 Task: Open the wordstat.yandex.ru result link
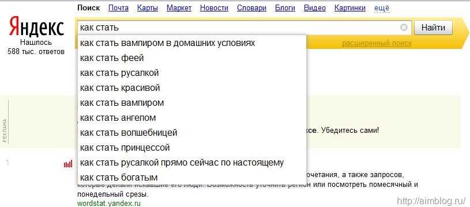(x=109, y=204)
